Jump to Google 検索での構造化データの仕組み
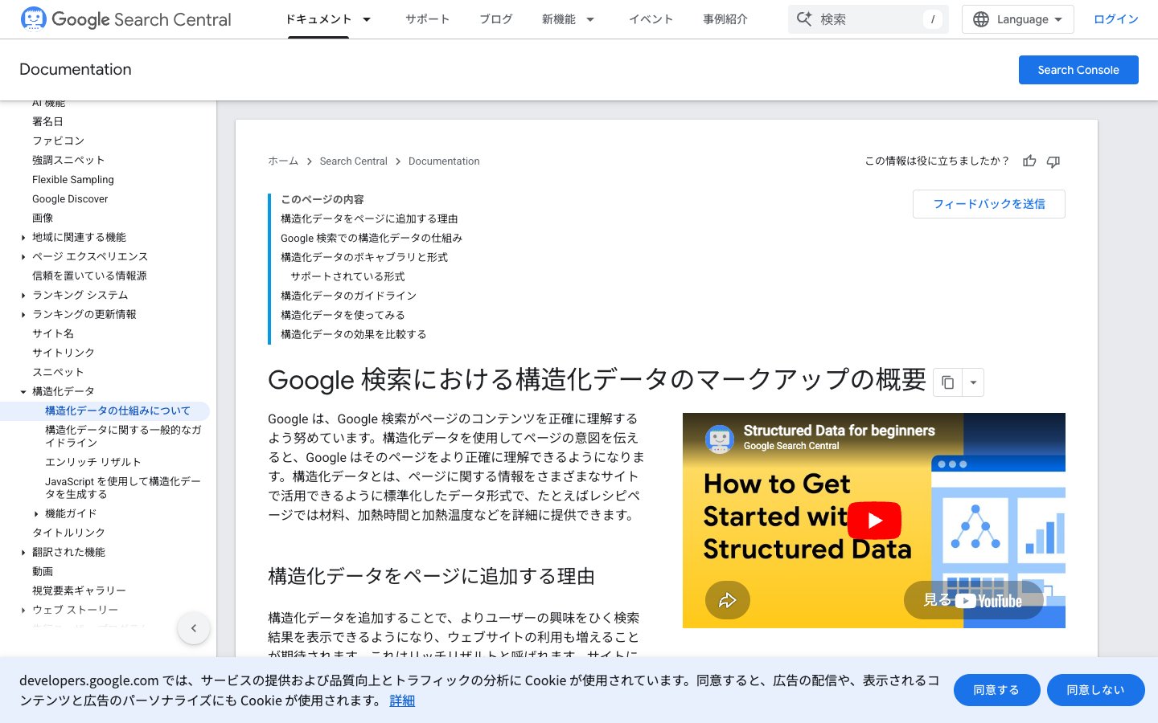This screenshot has height=723, width=1158. coord(372,238)
